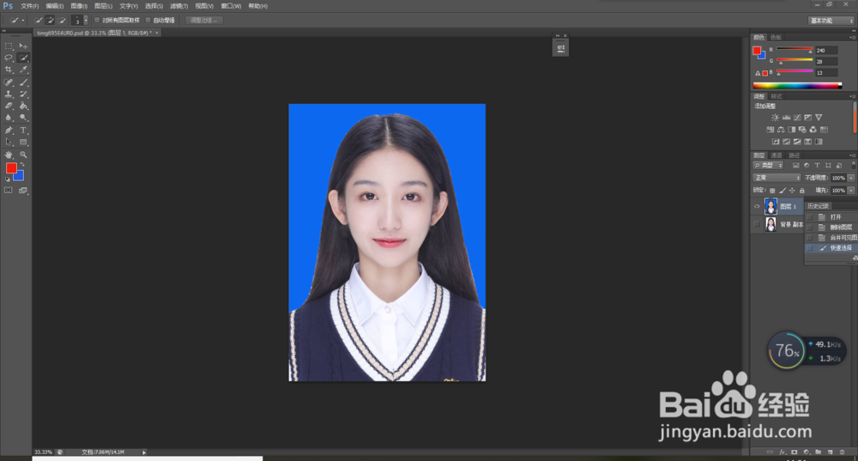
Task: Select the Horizontal Type tool
Action: tap(23, 130)
